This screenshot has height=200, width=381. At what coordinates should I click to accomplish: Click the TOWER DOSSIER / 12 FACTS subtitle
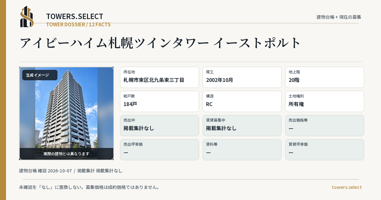pyautogui.click(x=78, y=24)
